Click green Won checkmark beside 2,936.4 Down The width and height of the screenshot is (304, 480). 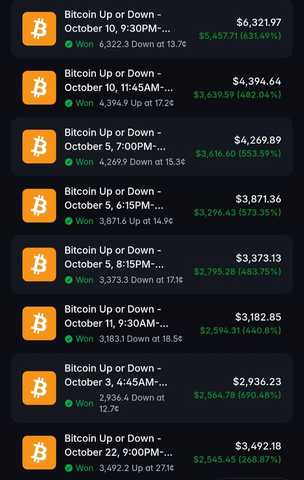click(69, 403)
